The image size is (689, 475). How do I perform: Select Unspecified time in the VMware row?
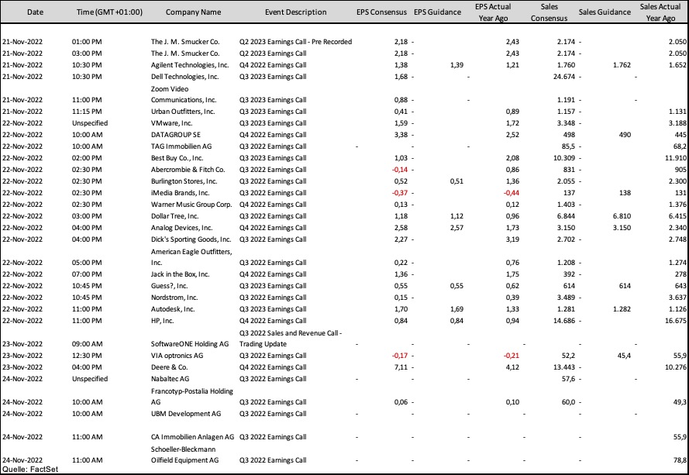click(90, 123)
